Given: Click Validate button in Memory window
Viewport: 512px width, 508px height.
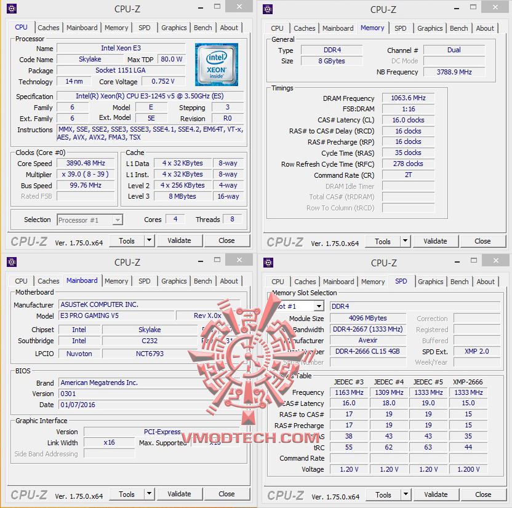Looking at the screenshot, I should [x=435, y=242].
